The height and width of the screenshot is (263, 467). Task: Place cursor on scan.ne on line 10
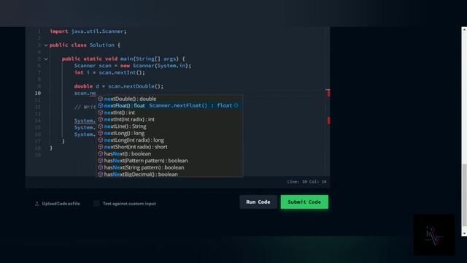pyautogui.click(x=85, y=93)
